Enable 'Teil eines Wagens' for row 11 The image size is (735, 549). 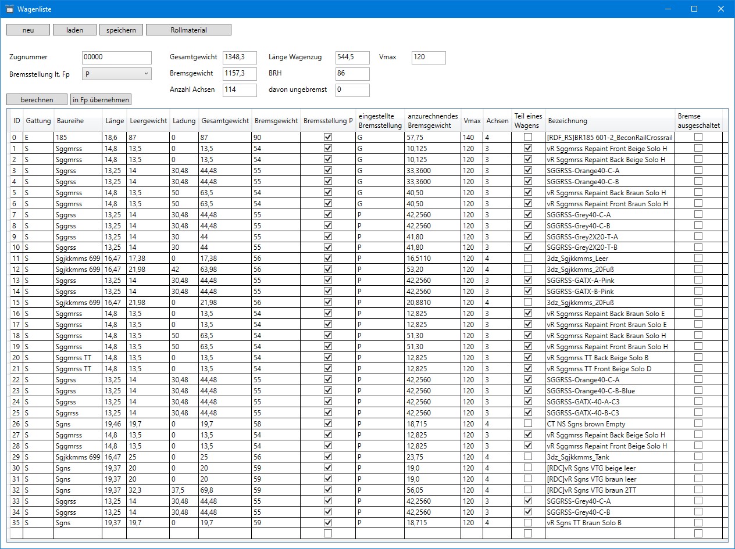click(x=527, y=259)
